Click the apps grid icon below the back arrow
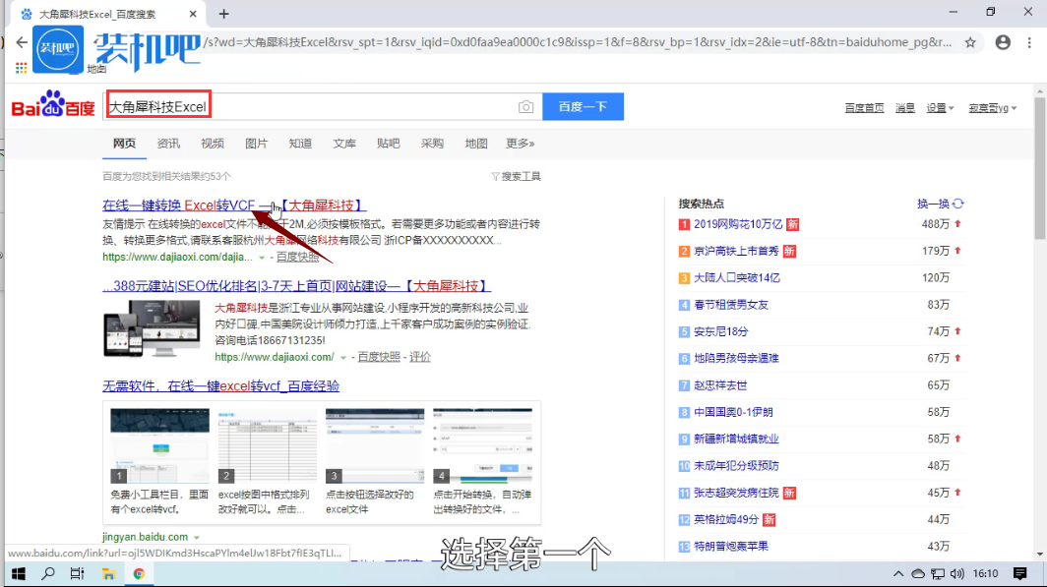1047x587 pixels. pyautogui.click(x=21, y=66)
